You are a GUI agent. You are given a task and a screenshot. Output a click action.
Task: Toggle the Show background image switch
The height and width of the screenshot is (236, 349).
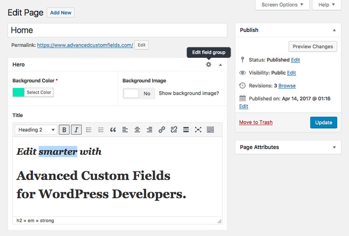(x=139, y=93)
